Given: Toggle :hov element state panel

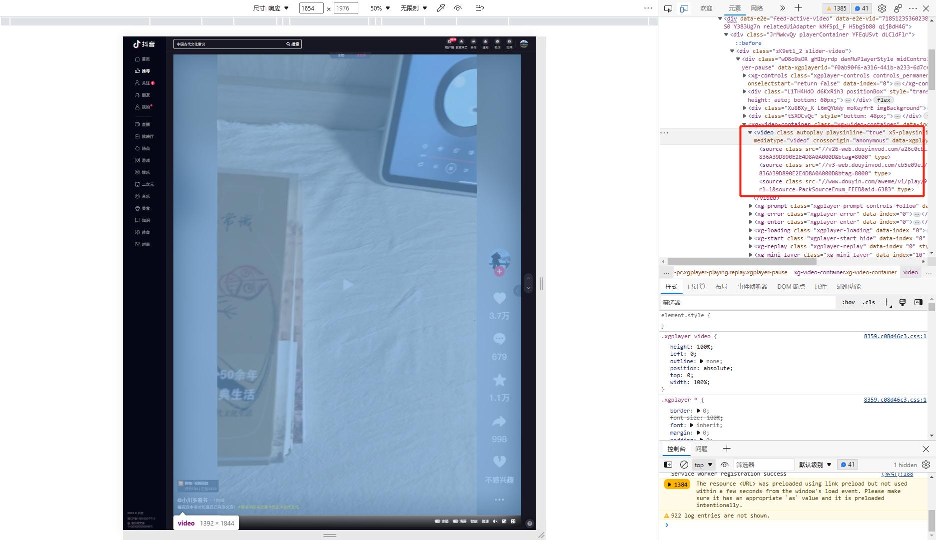Looking at the screenshot, I should pos(848,302).
